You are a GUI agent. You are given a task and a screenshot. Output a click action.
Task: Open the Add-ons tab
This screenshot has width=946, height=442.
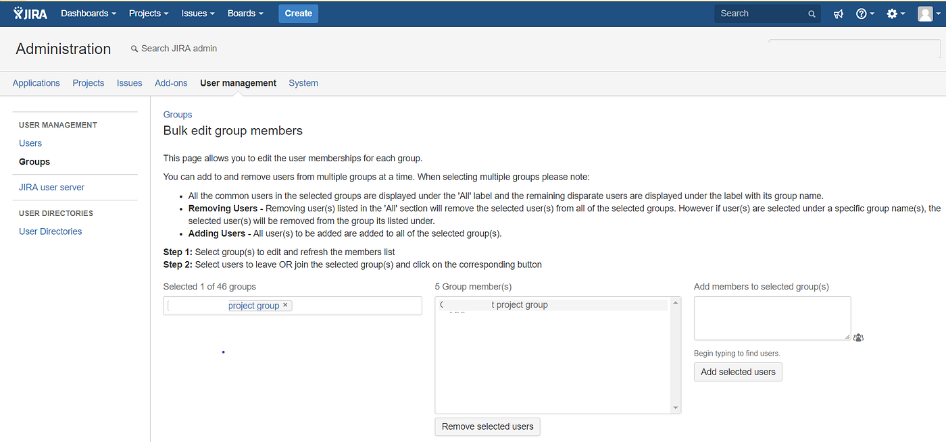click(x=170, y=82)
